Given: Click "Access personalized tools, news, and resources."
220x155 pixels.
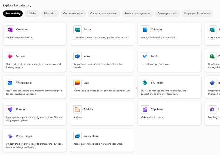Looking at the screenshot, I should click(x=98, y=144).
